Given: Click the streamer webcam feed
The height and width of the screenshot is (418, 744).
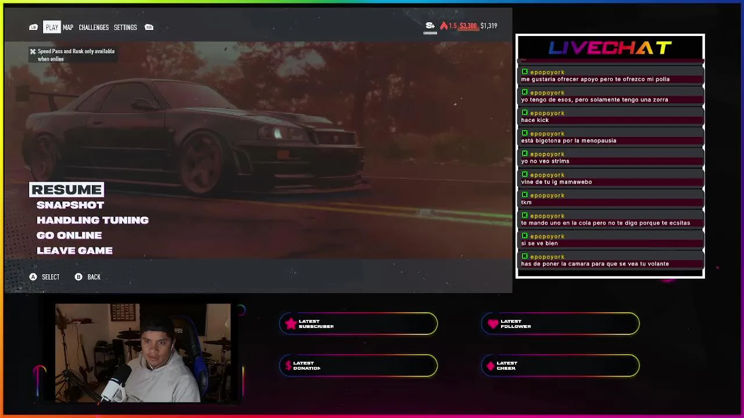Looking at the screenshot, I should 143,353.
